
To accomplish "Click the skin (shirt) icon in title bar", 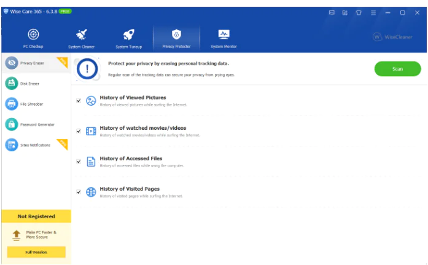I will coord(359,12).
